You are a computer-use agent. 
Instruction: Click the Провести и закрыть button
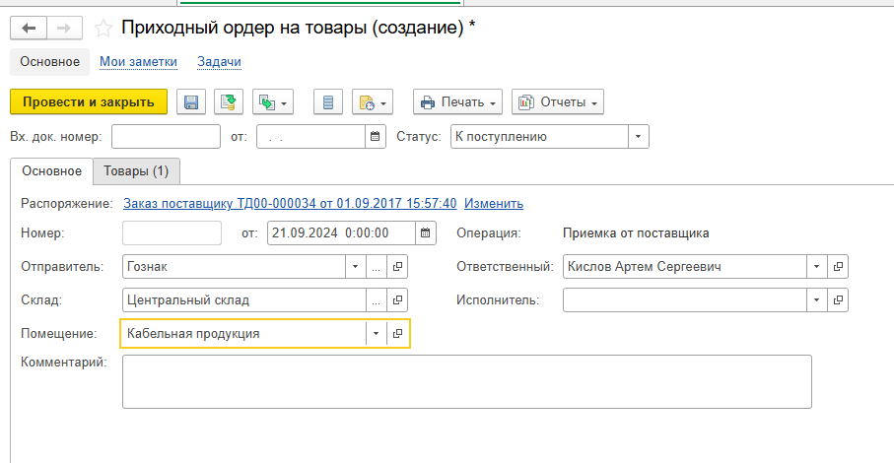tap(89, 102)
